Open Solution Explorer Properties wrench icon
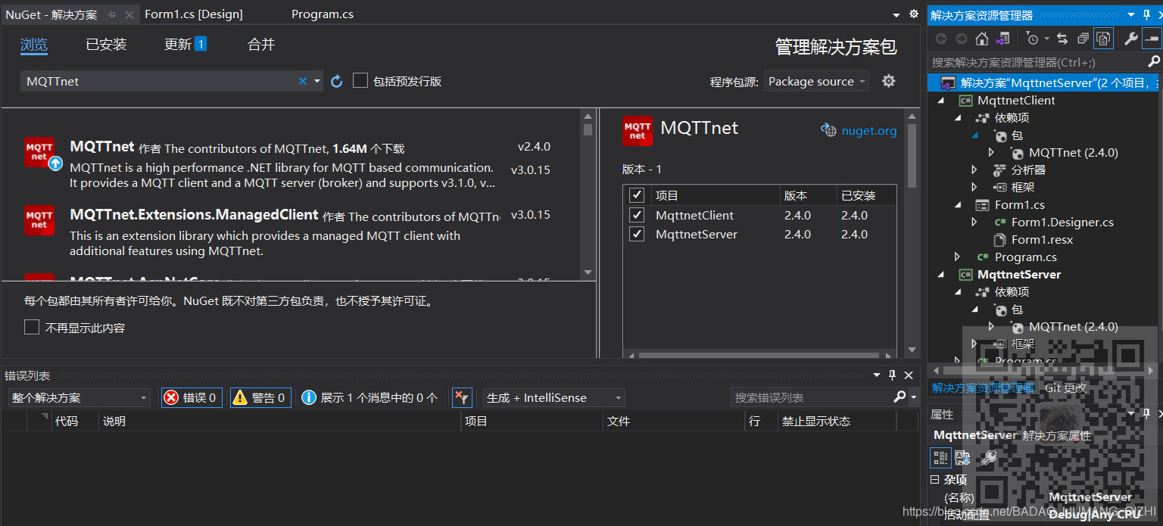The height and width of the screenshot is (526, 1163). [1130, 38]
